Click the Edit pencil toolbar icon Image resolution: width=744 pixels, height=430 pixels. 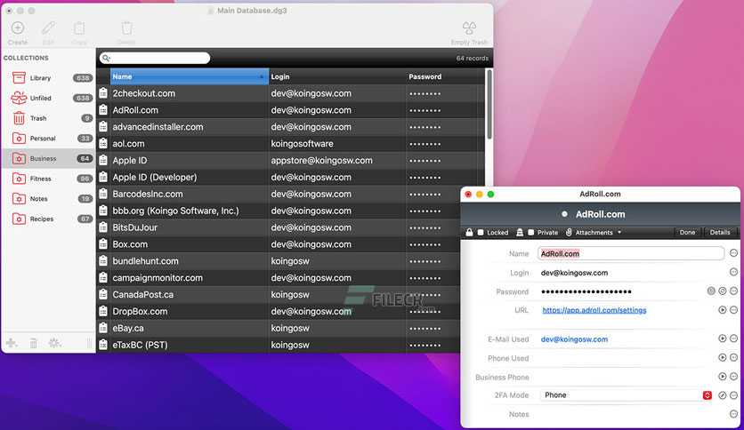click(48, 28)
